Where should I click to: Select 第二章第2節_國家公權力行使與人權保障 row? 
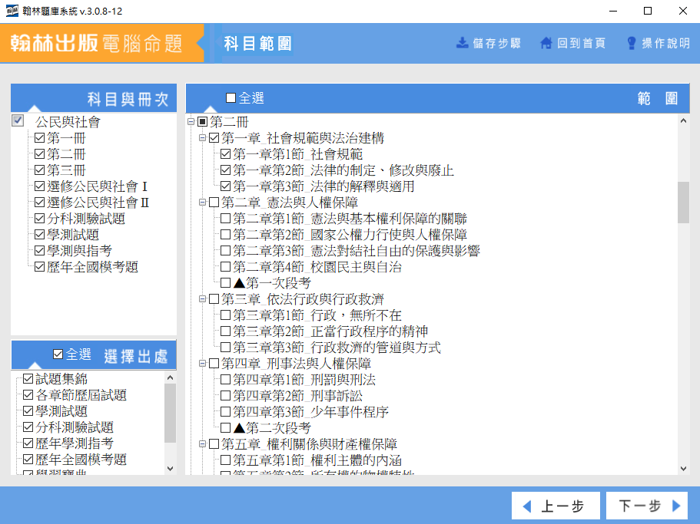[x=350, y=235]
